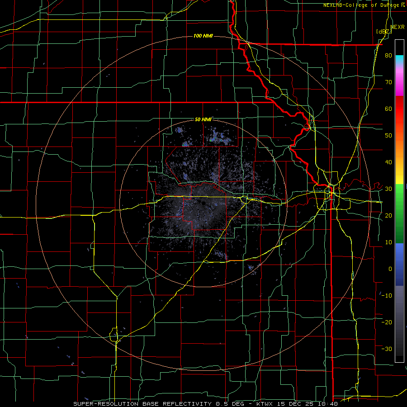Click the 70 dBZ legend label
Image resolution: width=407 pixels, height=407 pixels.
(x=388, y=82)
